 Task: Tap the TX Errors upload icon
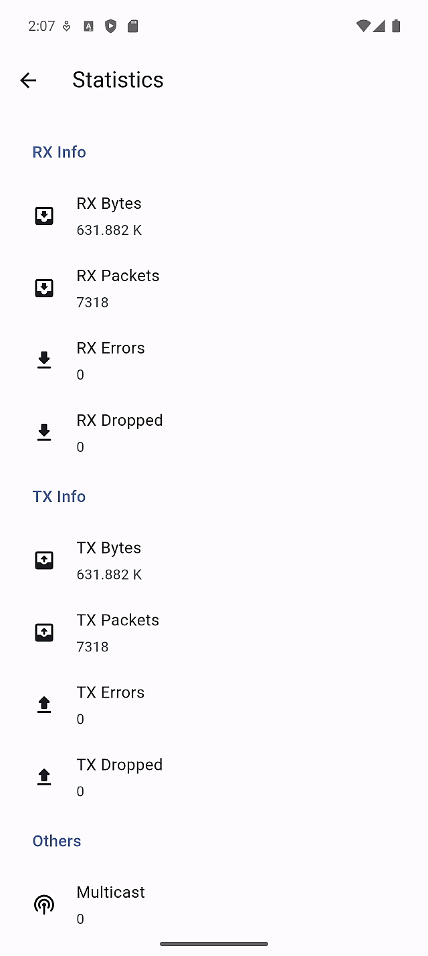point(44,705)
